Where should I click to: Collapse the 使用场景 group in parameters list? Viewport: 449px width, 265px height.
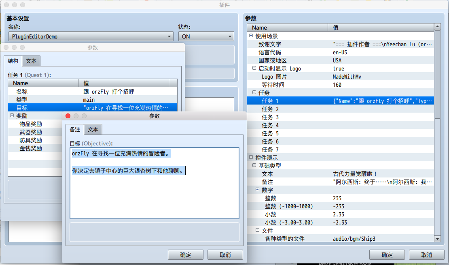point(251,36)
